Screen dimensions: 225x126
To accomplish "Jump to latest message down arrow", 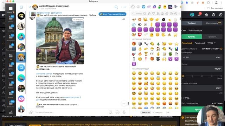I will [124, 103].
